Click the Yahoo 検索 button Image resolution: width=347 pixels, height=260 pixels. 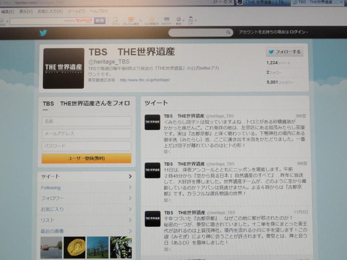(100, 21)
